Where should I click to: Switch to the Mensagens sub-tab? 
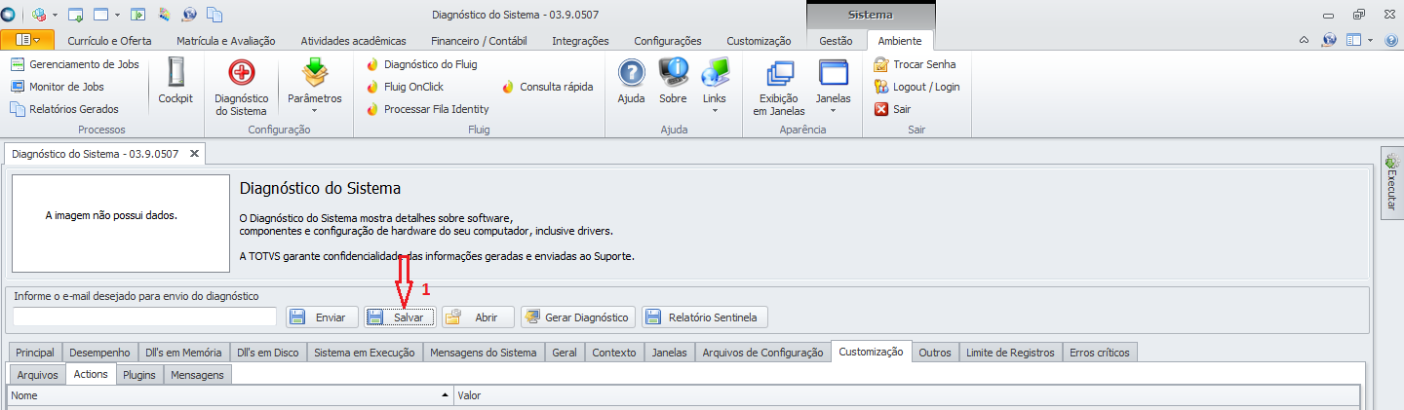(x=198, y=375)
